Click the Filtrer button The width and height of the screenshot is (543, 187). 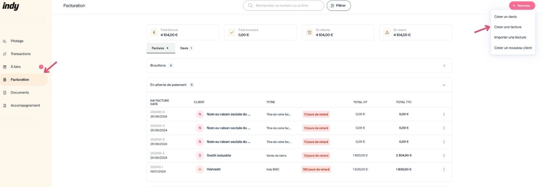click(x=338, y=6)
